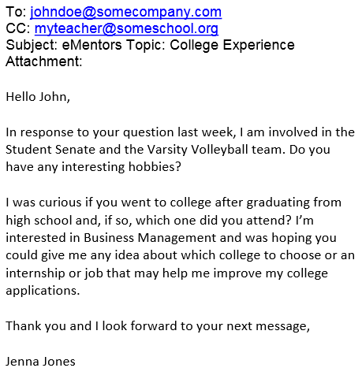Image resolution: width=362 pixels, height=379 pixels.
Task: Click the words 'Business Management'
Action: 150,238
